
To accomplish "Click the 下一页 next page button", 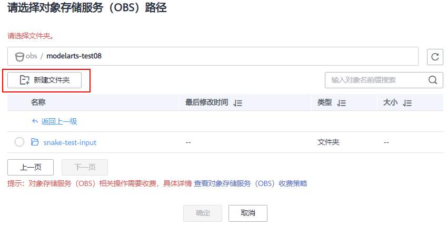I will 85,167.
